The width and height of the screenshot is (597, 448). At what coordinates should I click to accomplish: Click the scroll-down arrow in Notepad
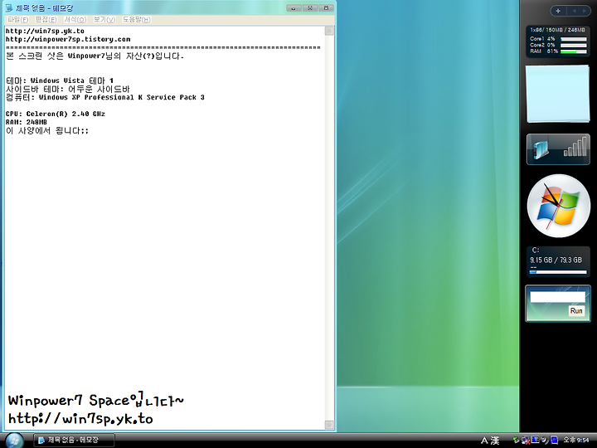point(329,425)
